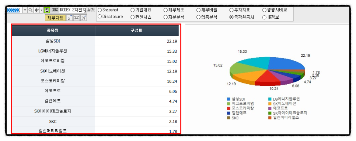
Task: Decrease font size with small 가 icon
Action: [69, 18]
